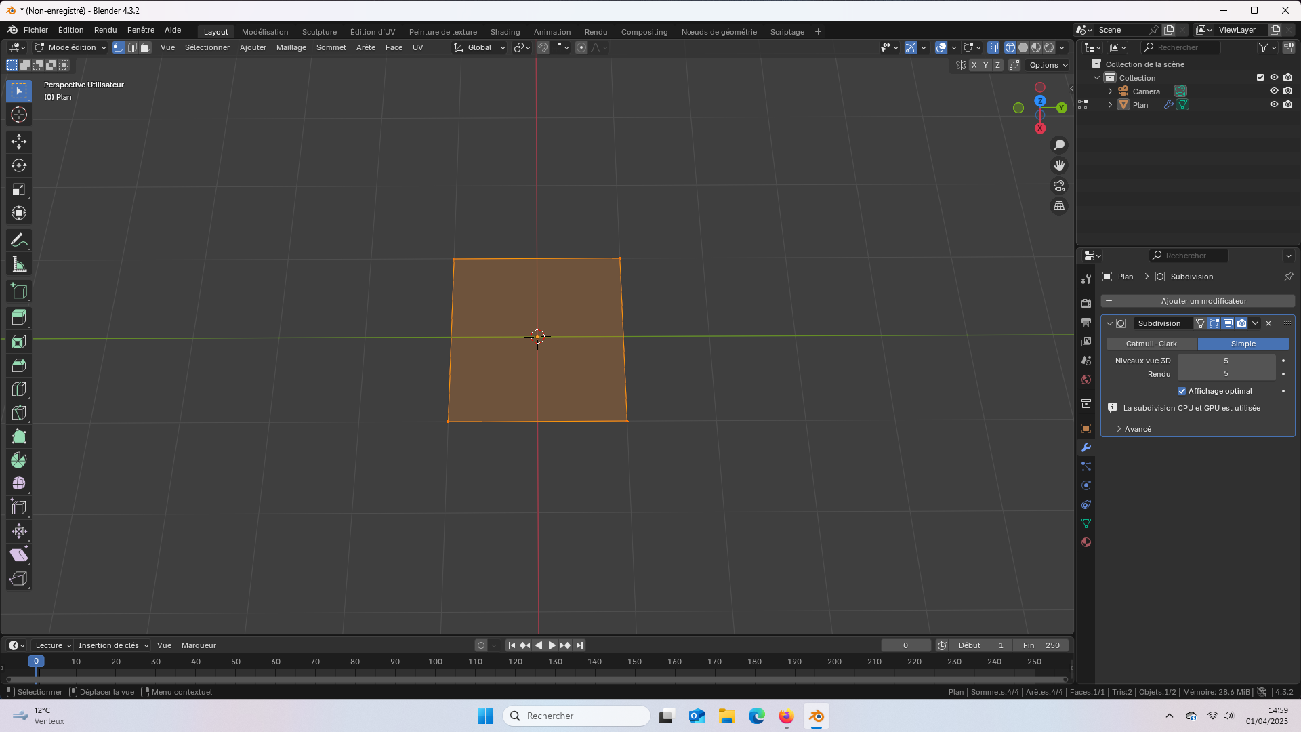
Task: Select the Scale tool
Action: (x=19, y=189)
